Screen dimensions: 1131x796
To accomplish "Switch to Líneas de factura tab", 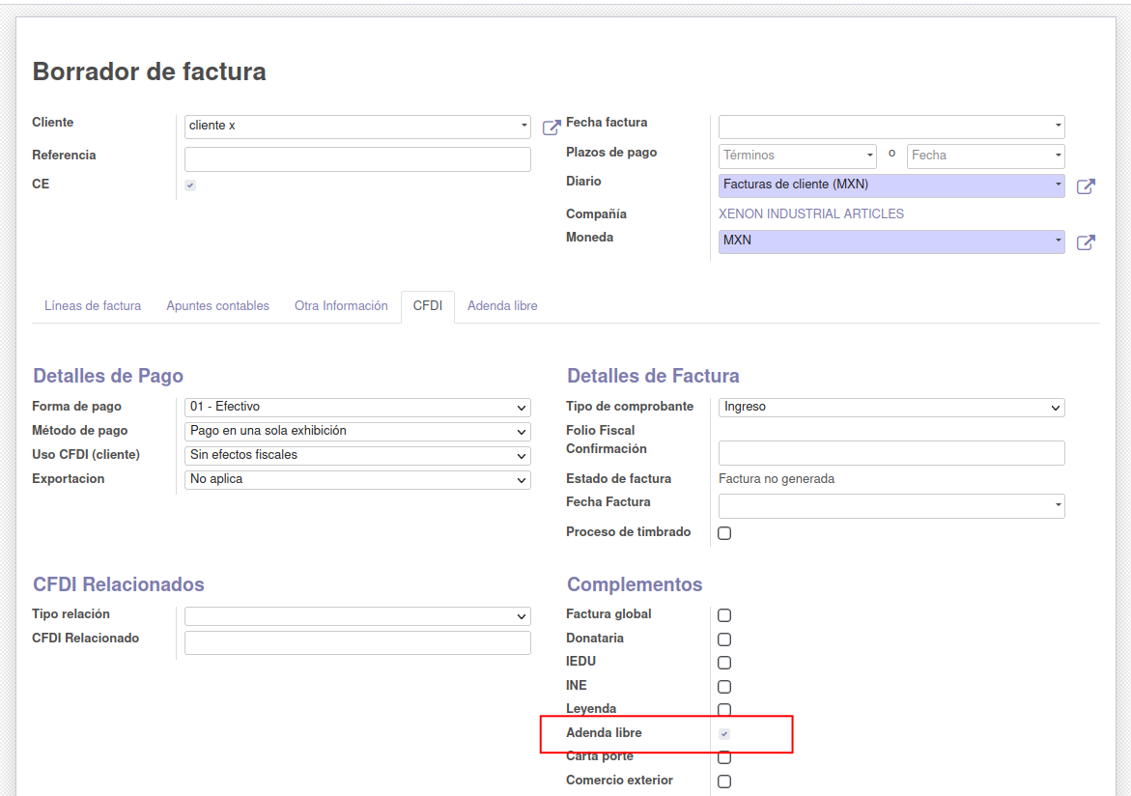I will (x=93, y=306).
